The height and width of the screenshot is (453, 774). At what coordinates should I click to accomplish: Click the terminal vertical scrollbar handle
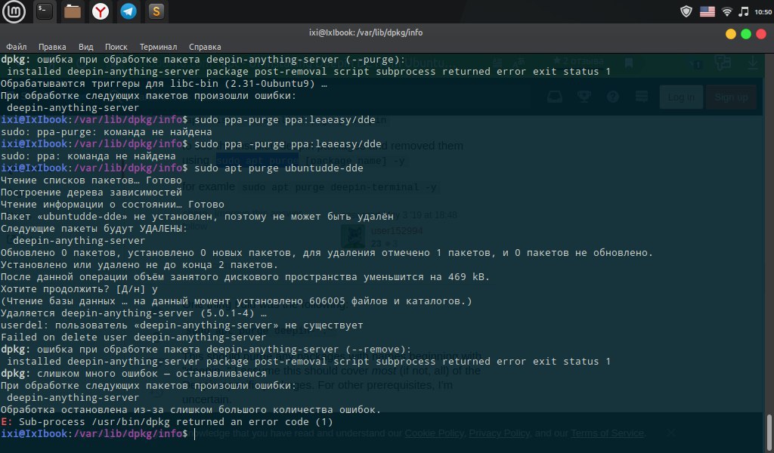pos(769,433)
